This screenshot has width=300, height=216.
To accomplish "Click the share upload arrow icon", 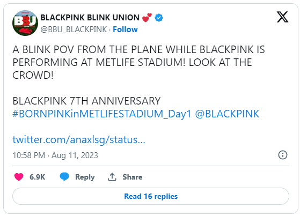I will tap(112, 177).
